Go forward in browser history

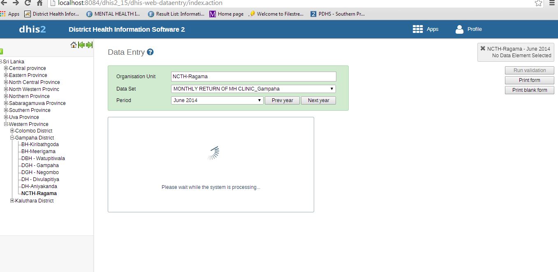pyautogui.click(x=16, y=3)
